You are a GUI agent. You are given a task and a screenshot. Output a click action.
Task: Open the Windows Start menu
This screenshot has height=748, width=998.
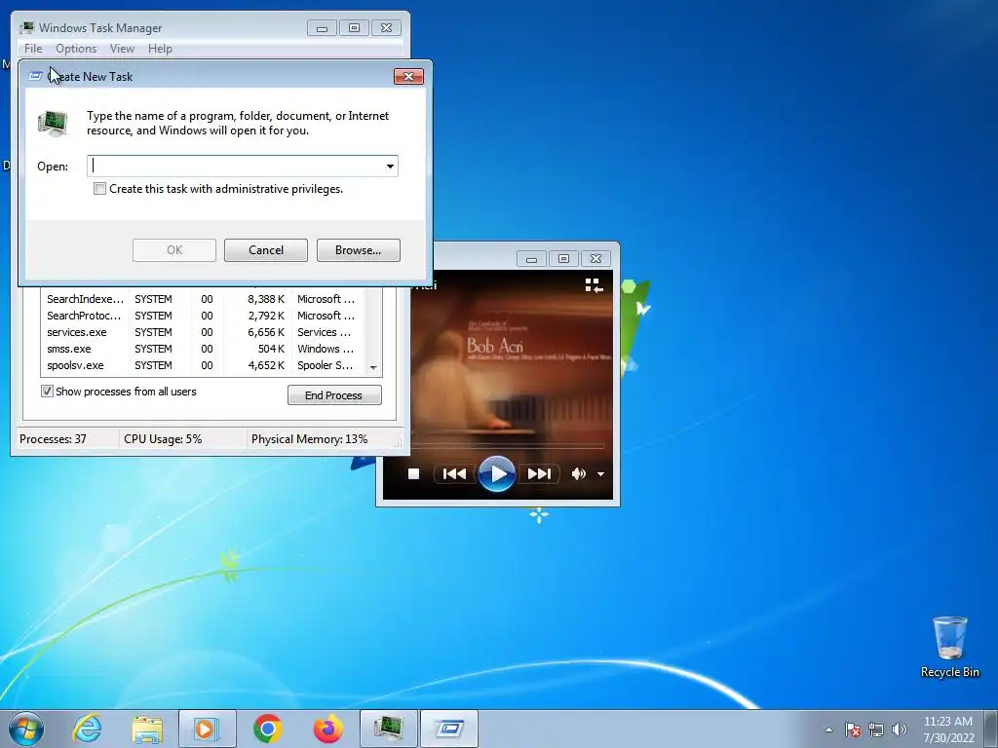pos(26,729)
